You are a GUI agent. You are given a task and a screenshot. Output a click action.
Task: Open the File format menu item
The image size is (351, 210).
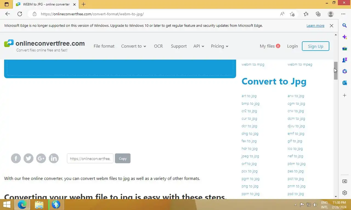click(x=104, y=46)
